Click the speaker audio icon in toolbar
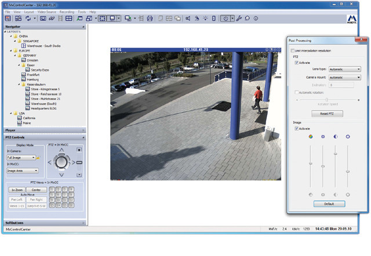Screen dimensions: 371x256 (x=188, y=19)
